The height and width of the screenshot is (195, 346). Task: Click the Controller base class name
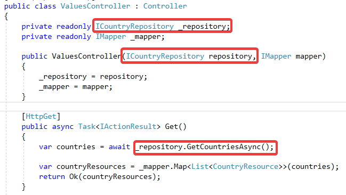click(165, 6)
